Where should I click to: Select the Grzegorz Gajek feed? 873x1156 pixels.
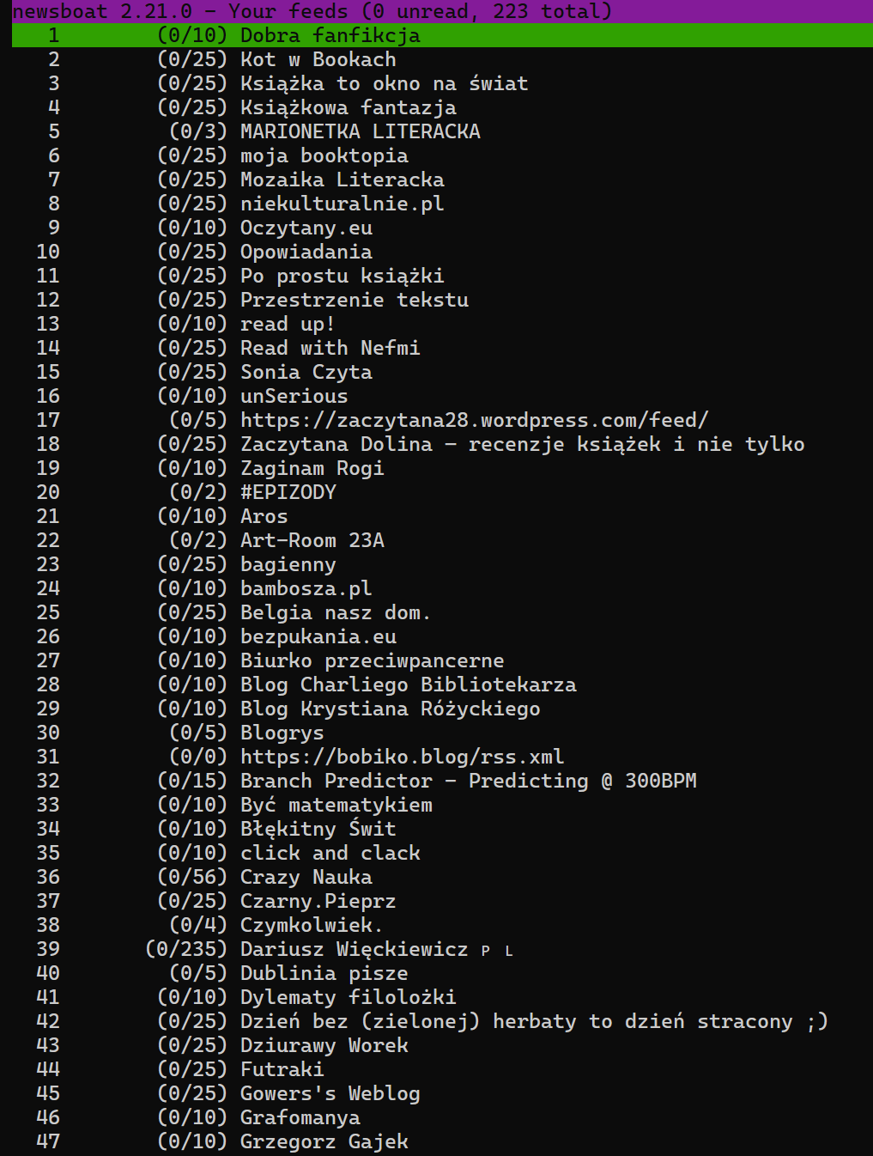[x=324, y=1141]
